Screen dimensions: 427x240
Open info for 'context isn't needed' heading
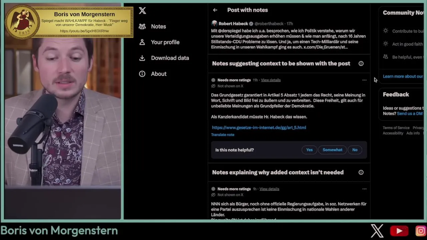click(361, 172)
